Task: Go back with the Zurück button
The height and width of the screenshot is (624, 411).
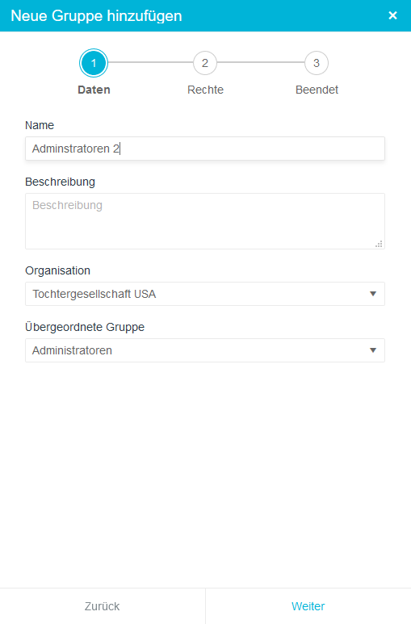Action: (103, 606)
